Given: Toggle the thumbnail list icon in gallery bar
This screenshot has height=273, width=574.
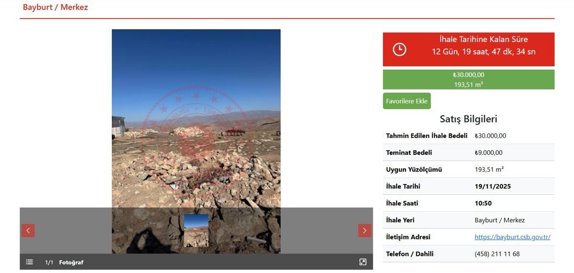Looking at the screenshot, I should coord(30,262).
